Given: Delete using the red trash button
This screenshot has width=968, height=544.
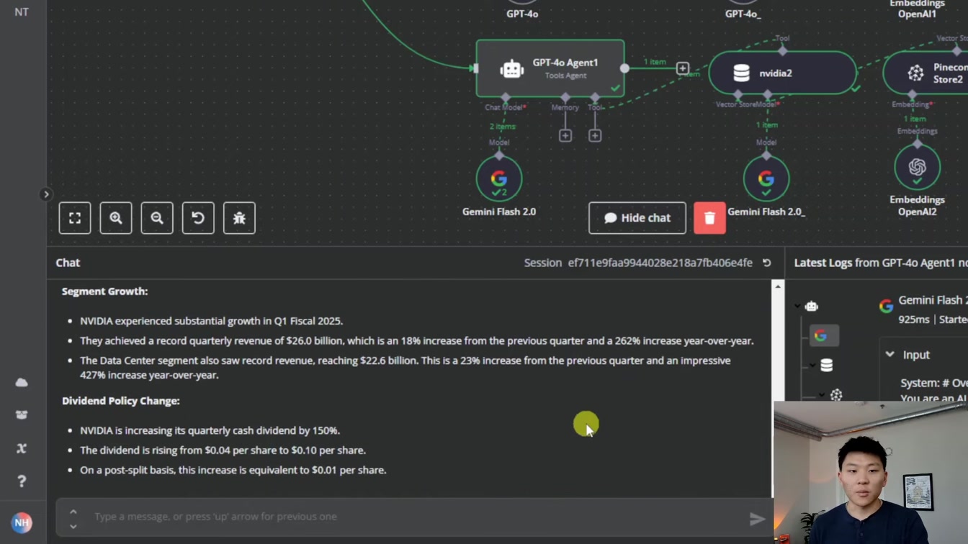Looking at the screenshot, I should (x=709, y=218).
